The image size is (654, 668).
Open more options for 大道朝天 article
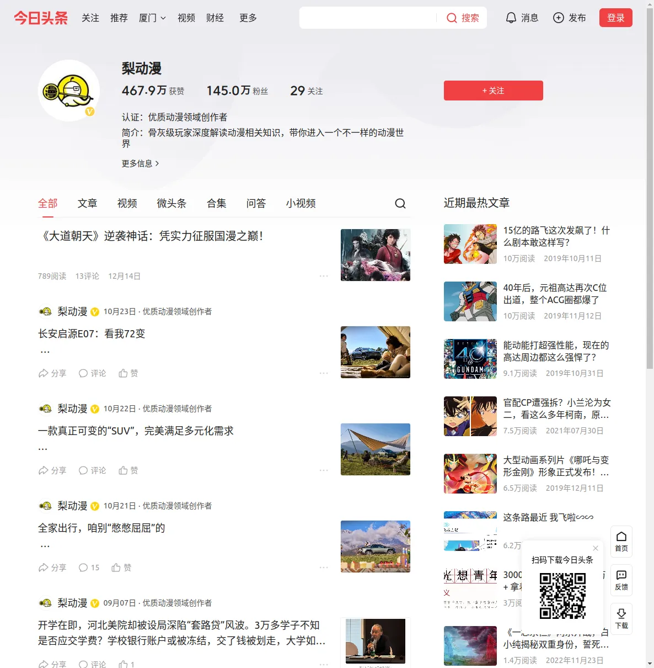point(324,275)
